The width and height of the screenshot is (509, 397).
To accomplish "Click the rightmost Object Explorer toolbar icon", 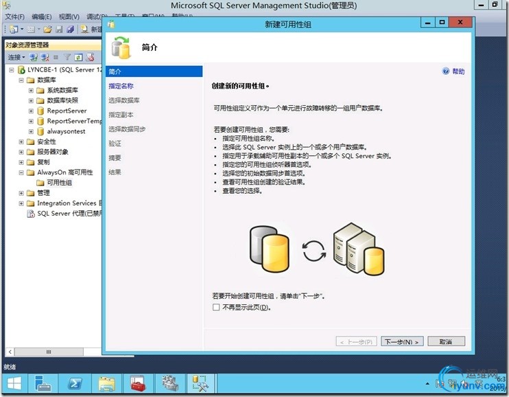I will 90,58.
